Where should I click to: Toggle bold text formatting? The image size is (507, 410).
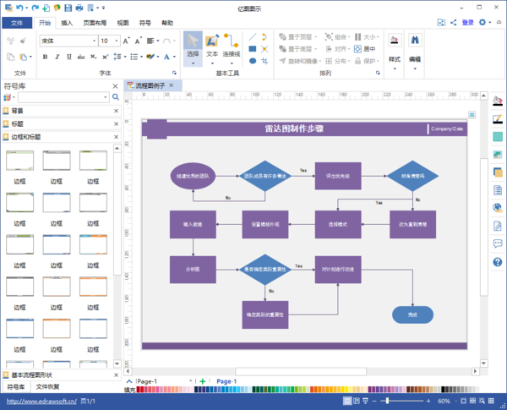point(45,57)
